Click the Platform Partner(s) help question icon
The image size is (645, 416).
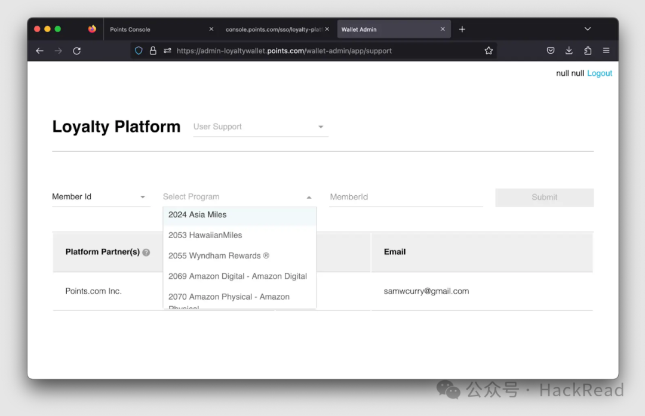click(x=146, y=252)
